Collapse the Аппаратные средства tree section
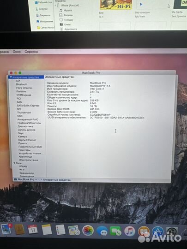 [11, 77]
